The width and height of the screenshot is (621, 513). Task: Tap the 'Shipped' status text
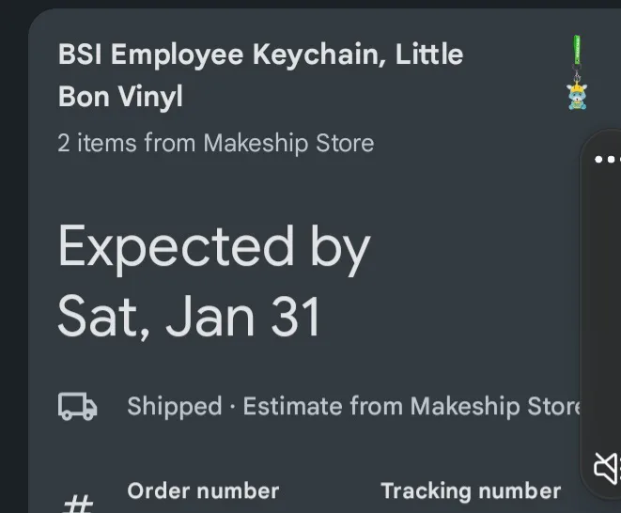[174, 406]
